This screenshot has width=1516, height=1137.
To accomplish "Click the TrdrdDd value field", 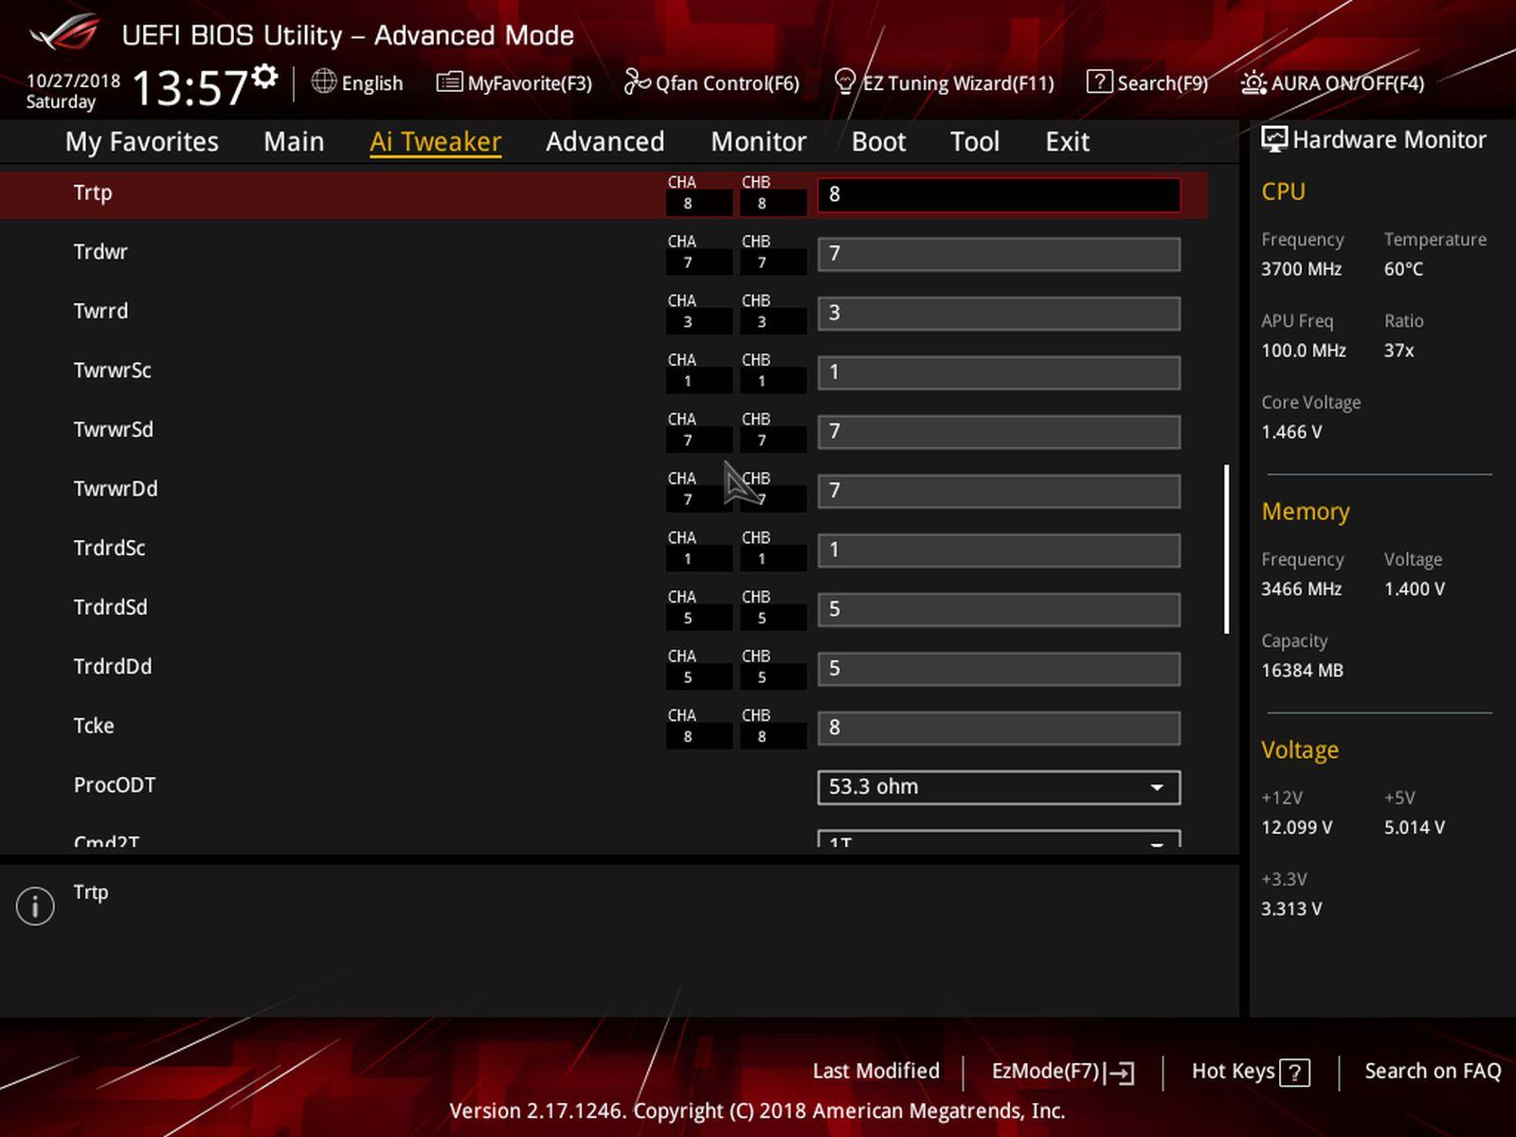I will click(x=999, y=669).
